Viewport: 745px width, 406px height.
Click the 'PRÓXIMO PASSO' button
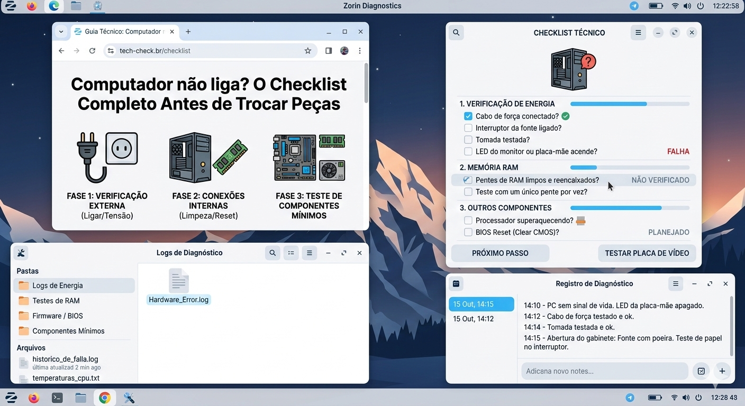point(499,253)
